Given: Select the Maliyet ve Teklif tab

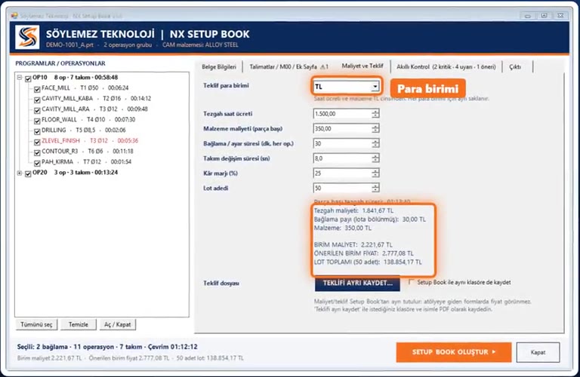Looking at the screenshot, I should pyautogui.click(x=362, y=66).
